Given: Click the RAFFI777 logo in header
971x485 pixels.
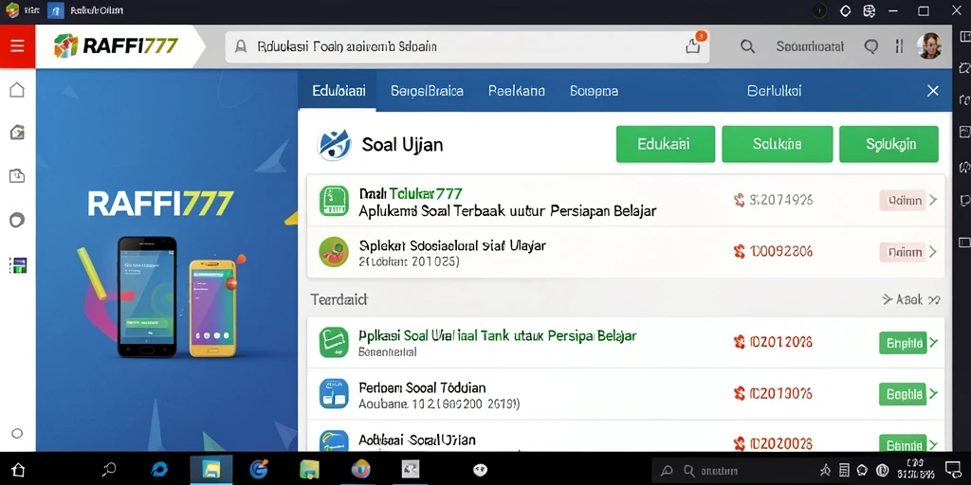Looking at the screenshot, I should (x=117, y=45).
